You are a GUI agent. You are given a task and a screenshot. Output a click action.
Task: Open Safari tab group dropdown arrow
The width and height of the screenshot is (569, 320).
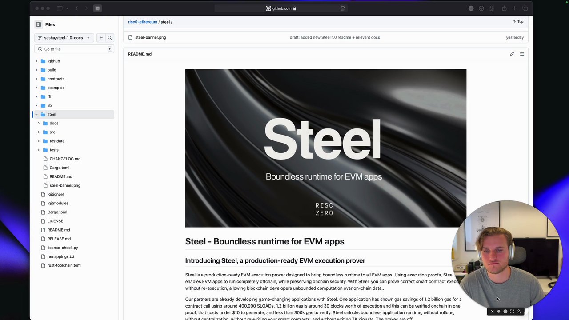pos(66,8)
